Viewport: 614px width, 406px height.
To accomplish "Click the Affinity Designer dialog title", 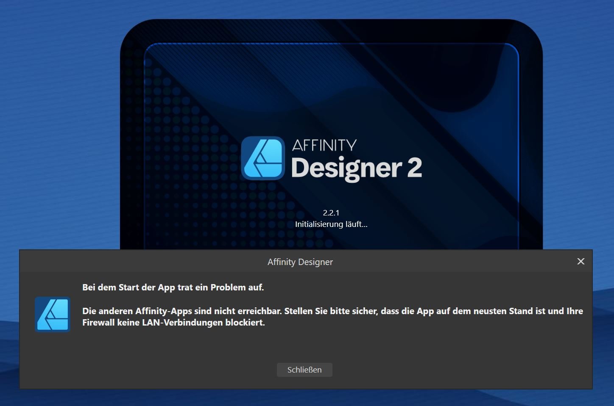I will coord(300,262).
